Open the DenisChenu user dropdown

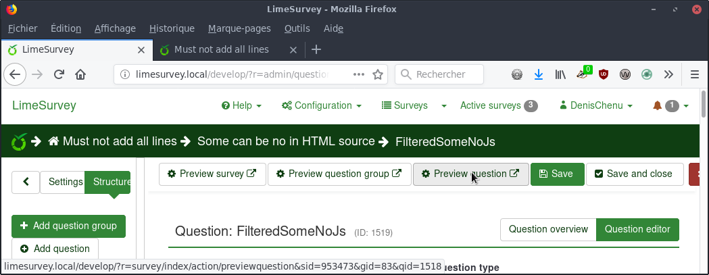(595, 106)
